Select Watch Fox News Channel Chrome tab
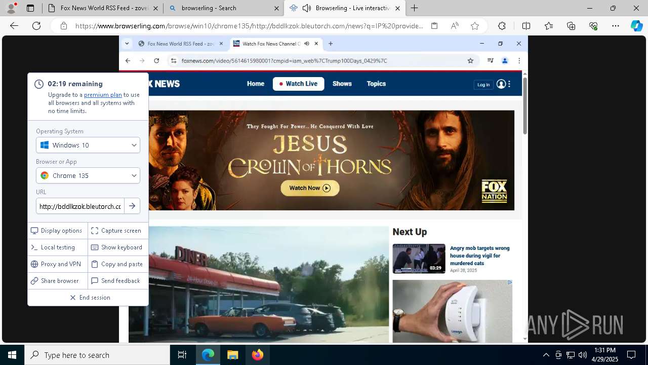The image size is (648, 365). point(276,44)
